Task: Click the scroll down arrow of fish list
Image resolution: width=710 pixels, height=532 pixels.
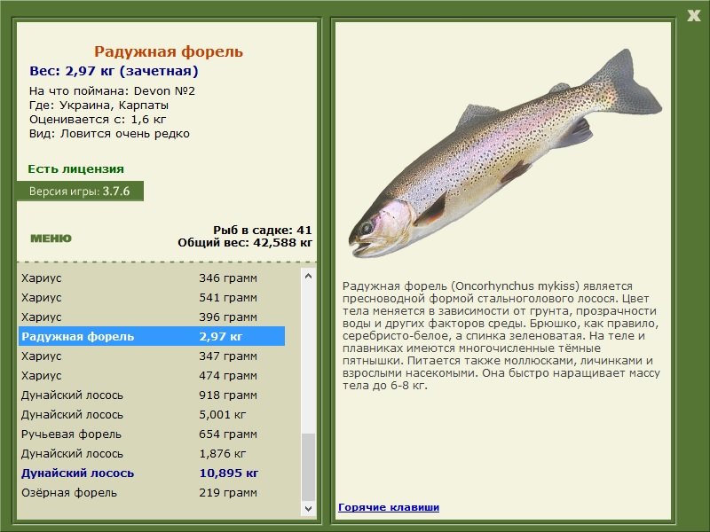Action: click(x=308, y=508)
